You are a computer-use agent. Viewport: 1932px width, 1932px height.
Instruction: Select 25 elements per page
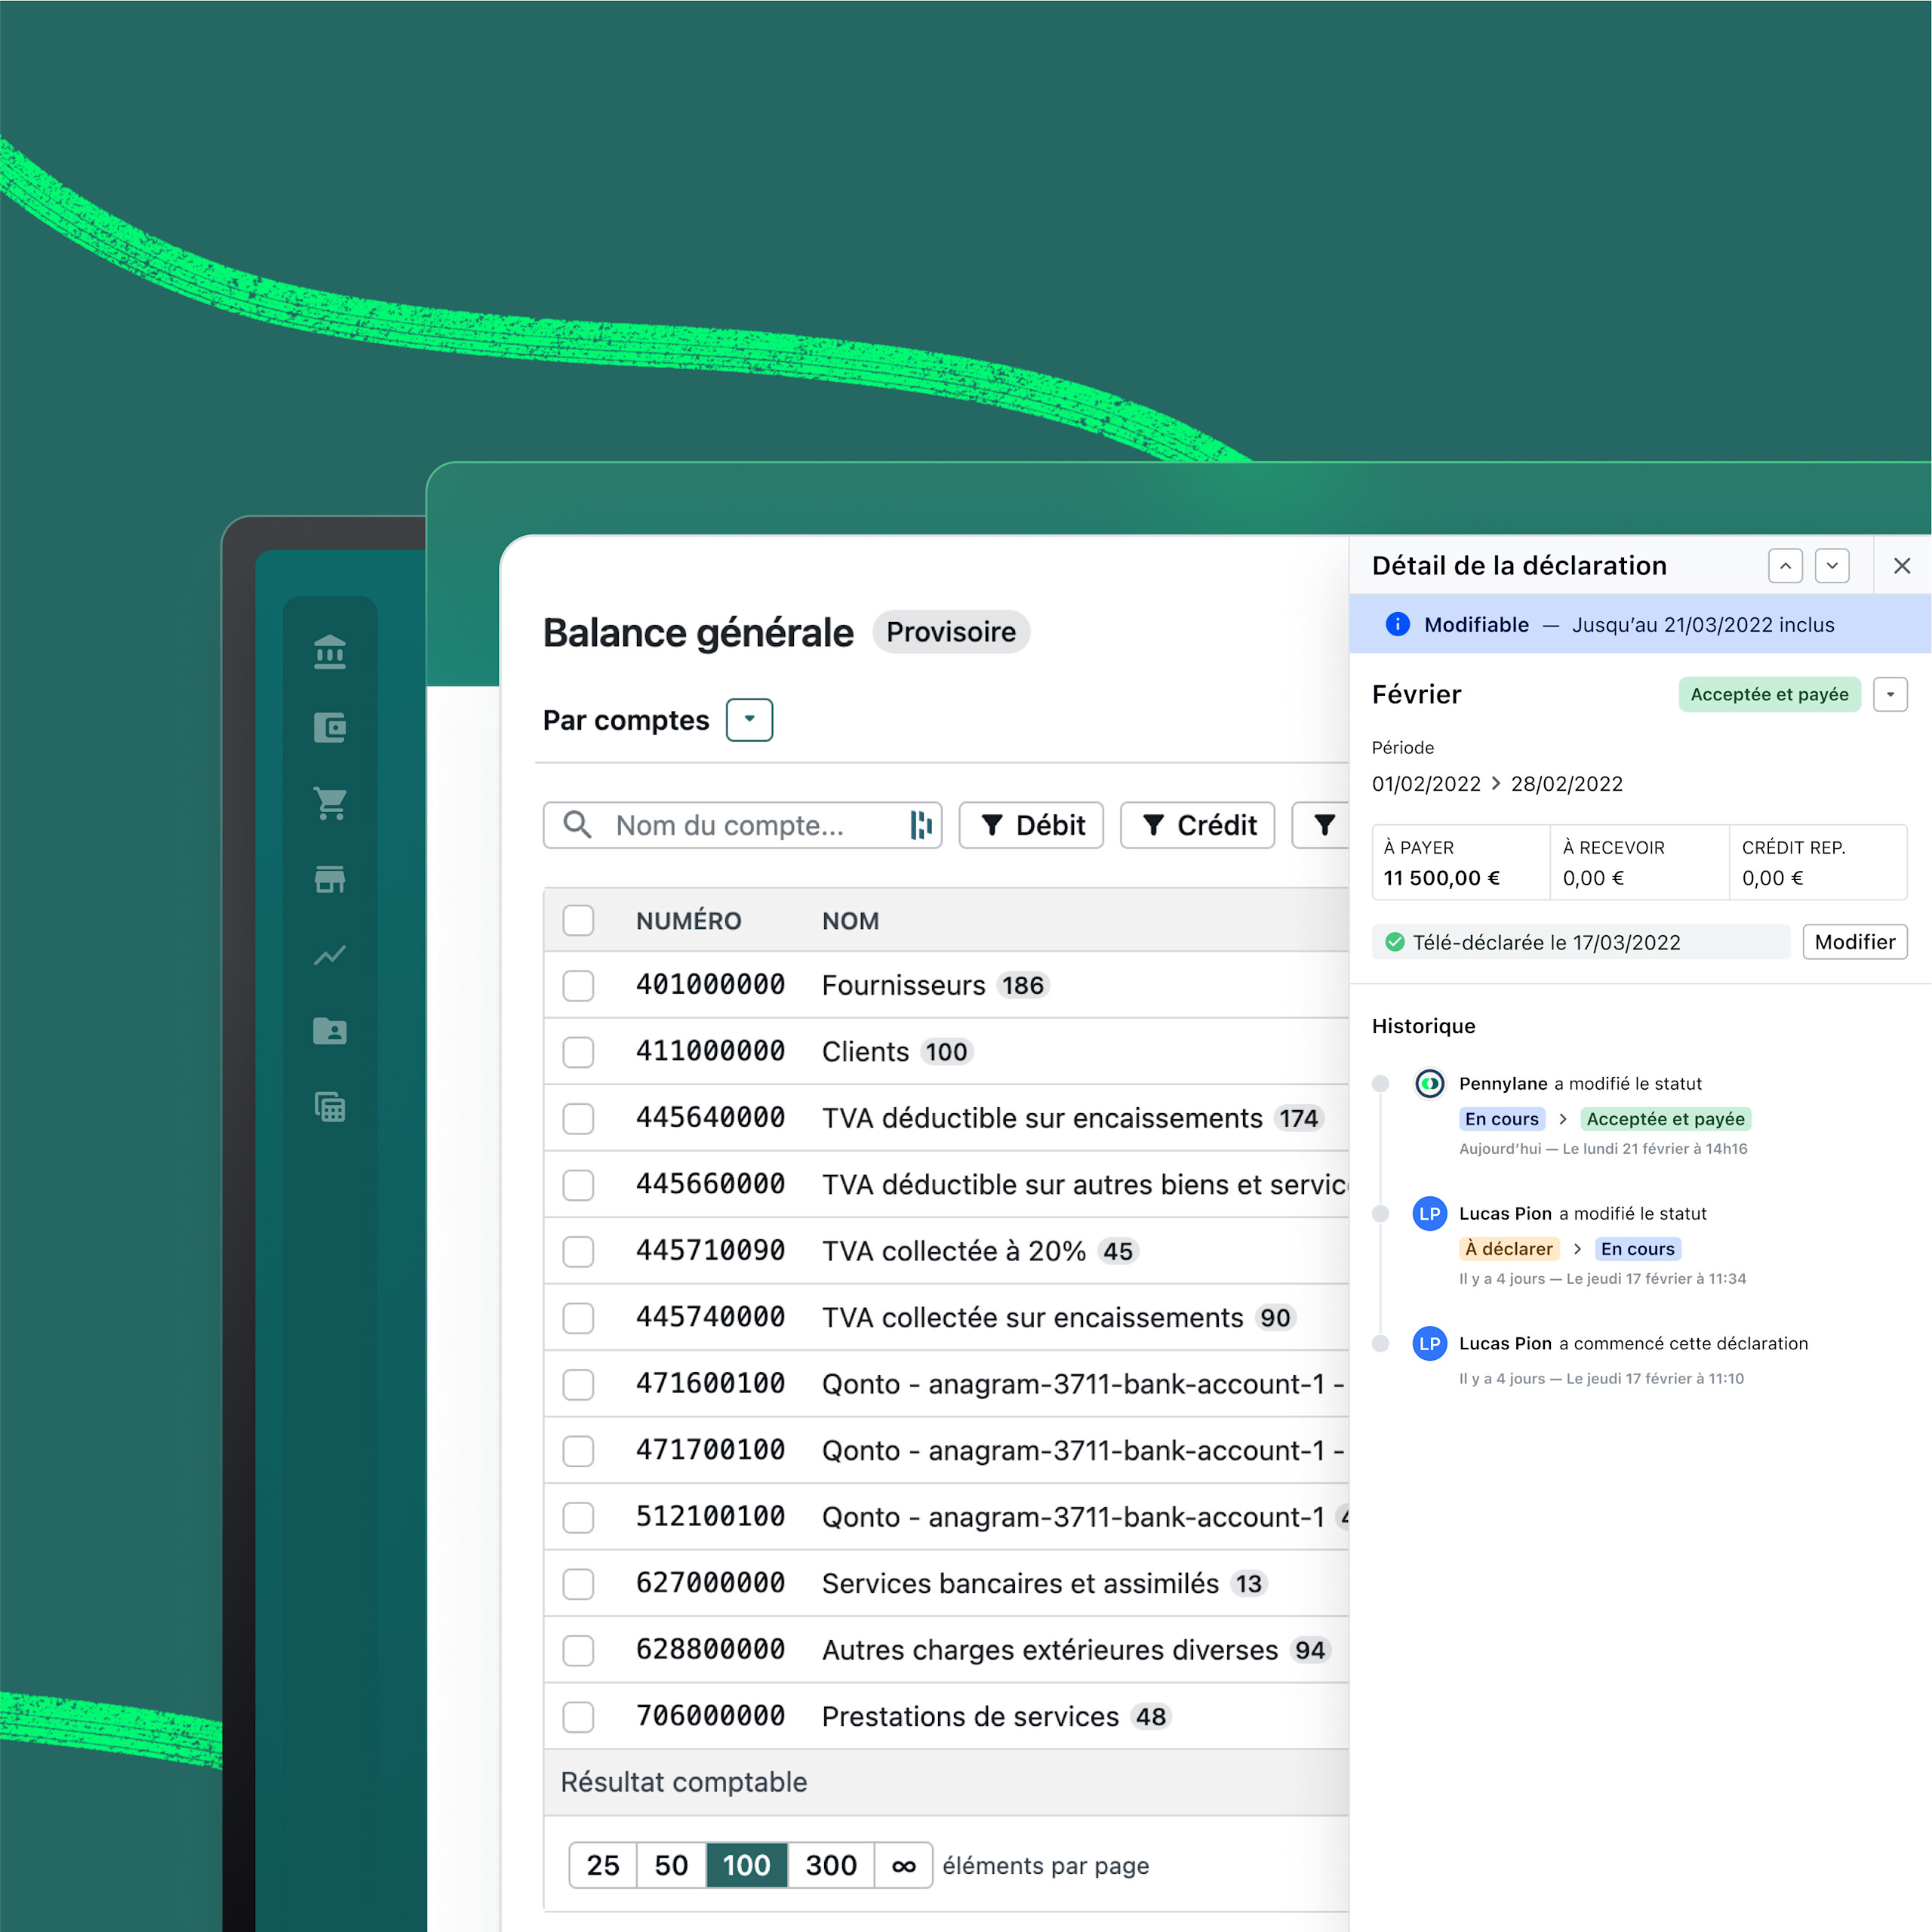[602, 1865]
